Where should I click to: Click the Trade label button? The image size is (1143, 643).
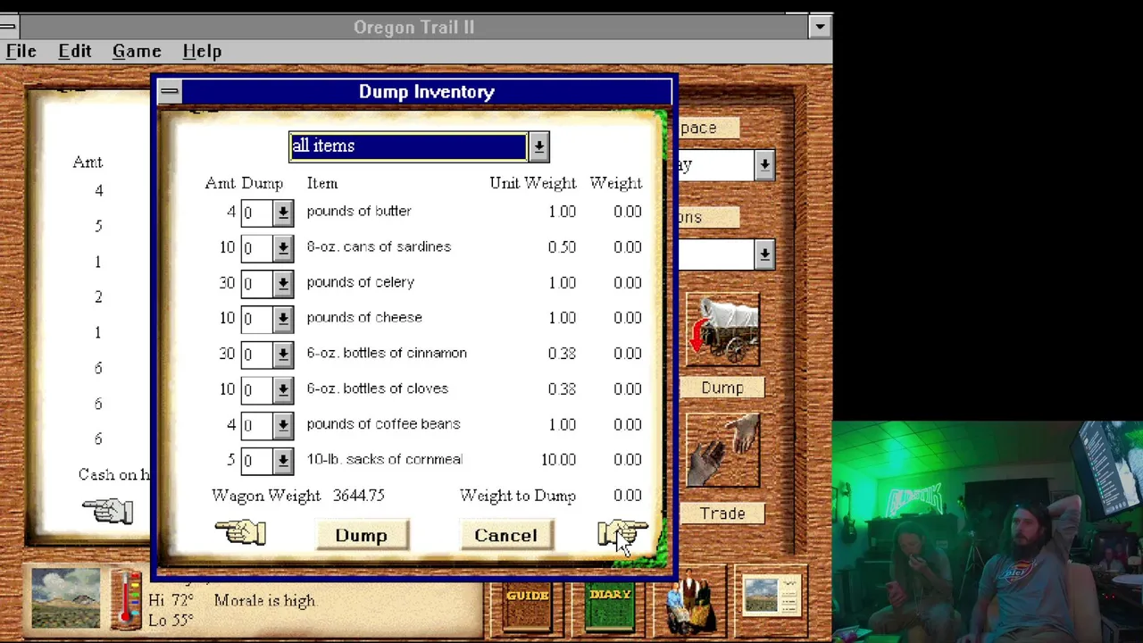(x=722, y=514)
